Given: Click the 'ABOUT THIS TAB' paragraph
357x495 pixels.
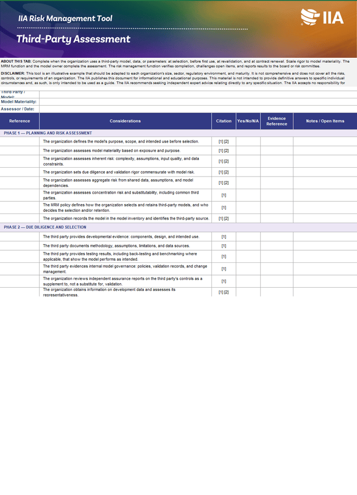Looking at the screenshot, I should 175,64.
